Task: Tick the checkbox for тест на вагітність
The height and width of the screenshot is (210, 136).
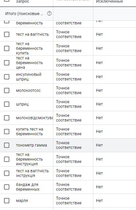Action: [7, 34]
